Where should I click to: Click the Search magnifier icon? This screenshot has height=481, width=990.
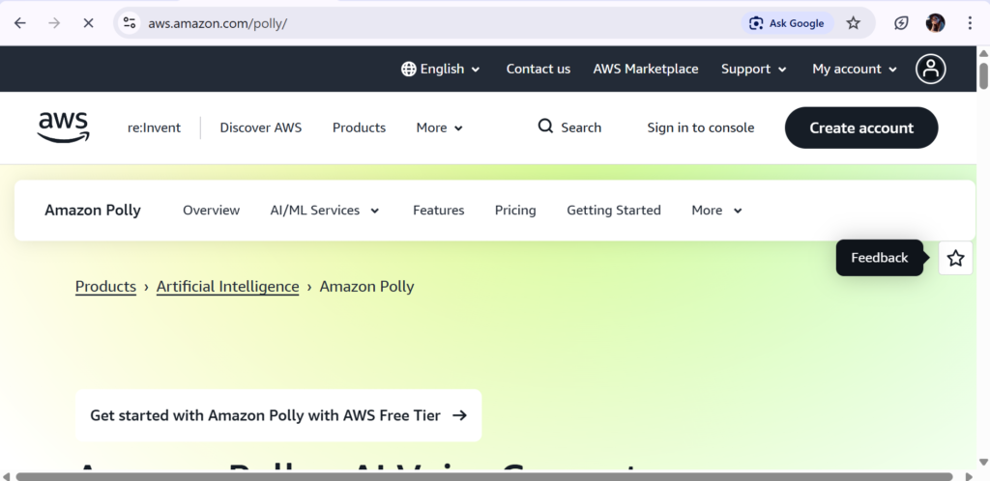545,127
